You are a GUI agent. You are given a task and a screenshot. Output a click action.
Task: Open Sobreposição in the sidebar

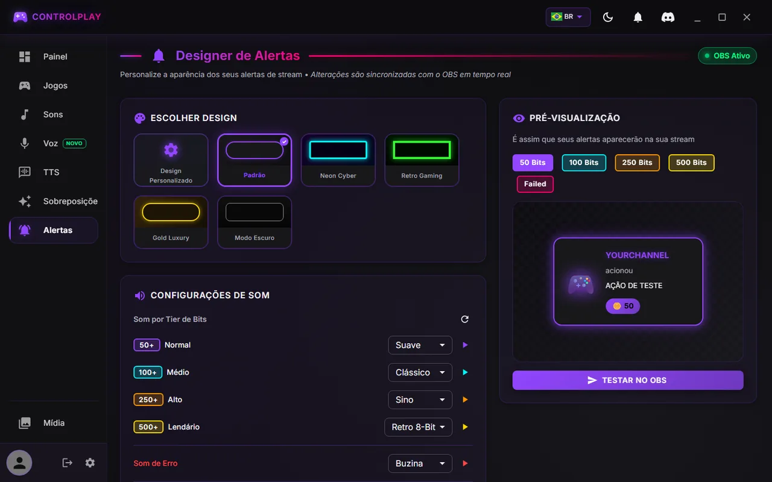(53, 201)
